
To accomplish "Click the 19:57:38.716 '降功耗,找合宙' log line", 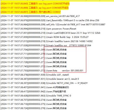I will 34,104.
